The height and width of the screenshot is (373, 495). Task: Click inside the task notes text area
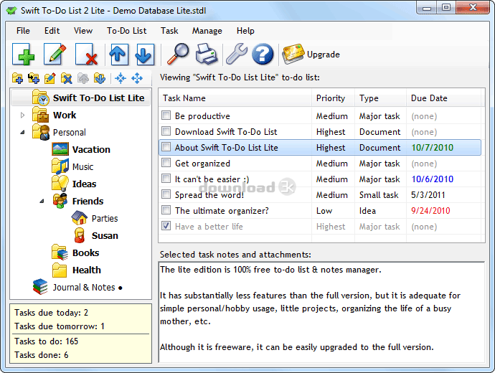(x=321, y=312)
